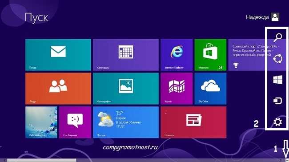Open the Photos tile

pos(126,89)
